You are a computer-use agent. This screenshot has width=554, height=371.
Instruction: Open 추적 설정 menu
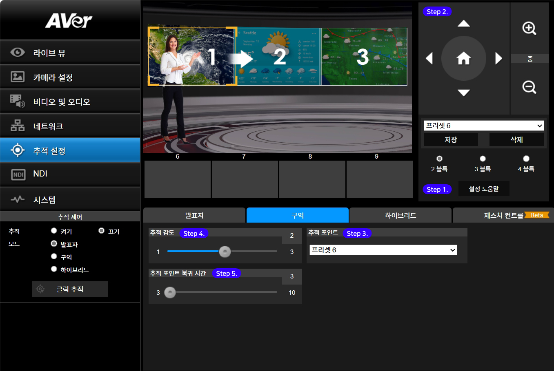click(x=70, y=150)
